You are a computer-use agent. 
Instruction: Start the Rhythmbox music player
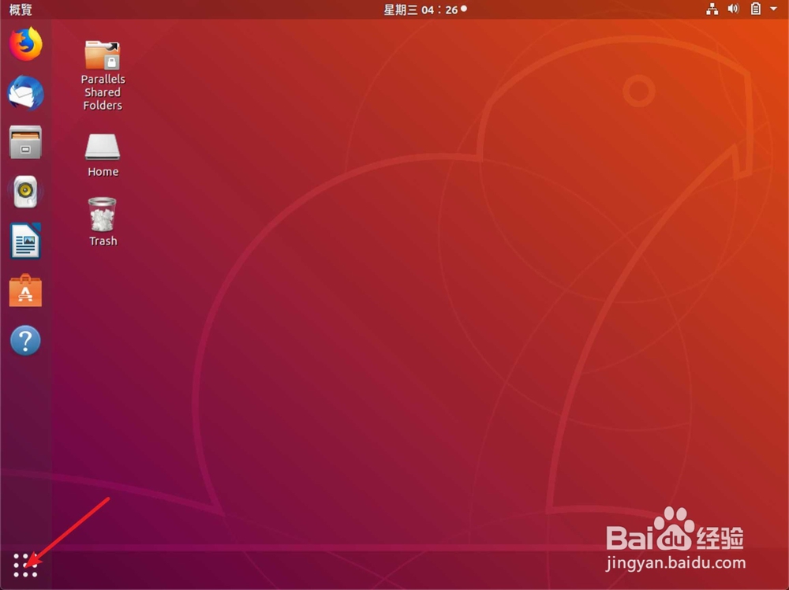pyautogui.click(x=24, y=192)
